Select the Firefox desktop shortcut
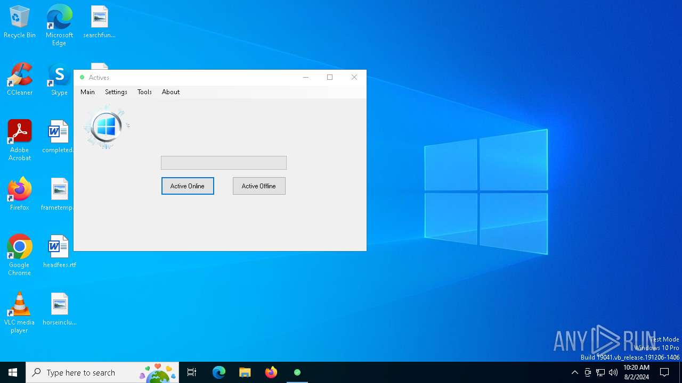 coord(20,195)
